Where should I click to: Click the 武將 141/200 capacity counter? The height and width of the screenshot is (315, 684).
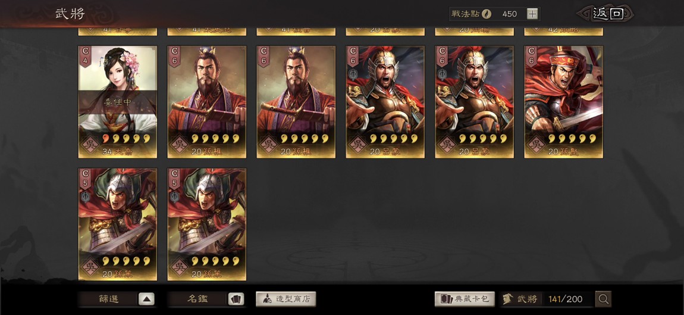pos(547,300)
